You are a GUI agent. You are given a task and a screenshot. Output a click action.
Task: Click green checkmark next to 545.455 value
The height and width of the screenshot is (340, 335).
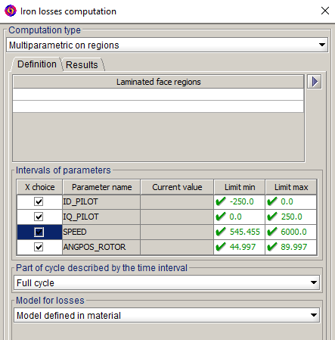click(221, 232)
